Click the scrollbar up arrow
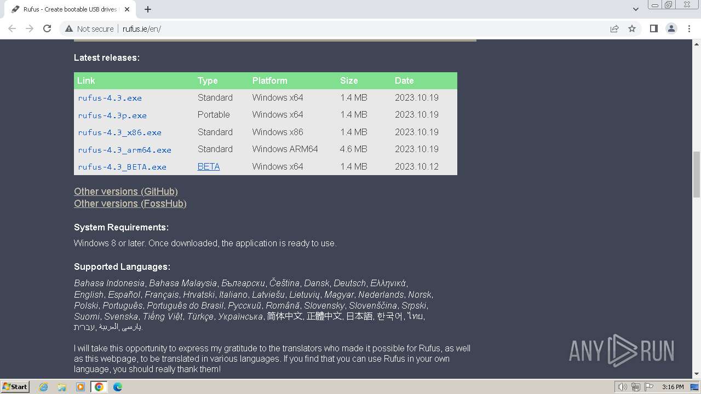Screen dimensions: 701x394 click(697, 44)
